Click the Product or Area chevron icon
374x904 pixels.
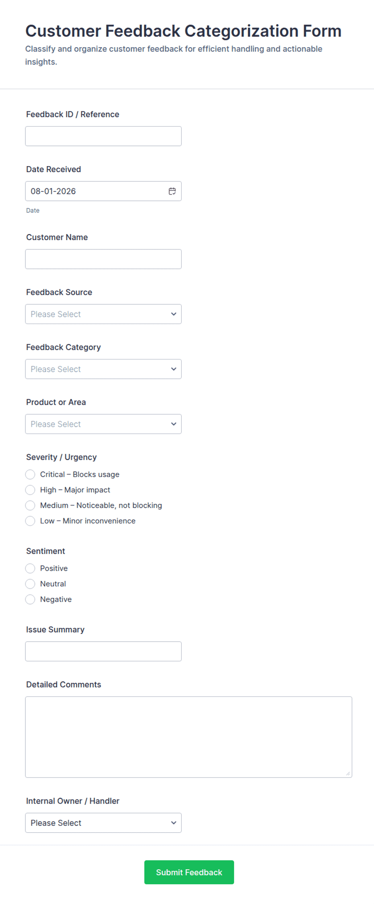pyautogui.click(x=174, y=424)
